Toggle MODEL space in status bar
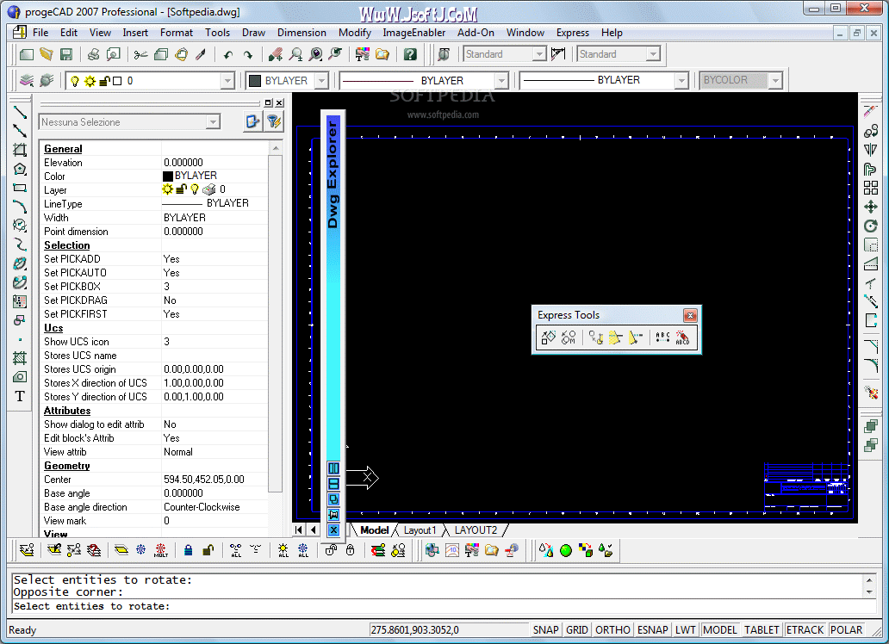Image resolution: width=889 pixels, height=644 pixels. (x=720, y=630)
